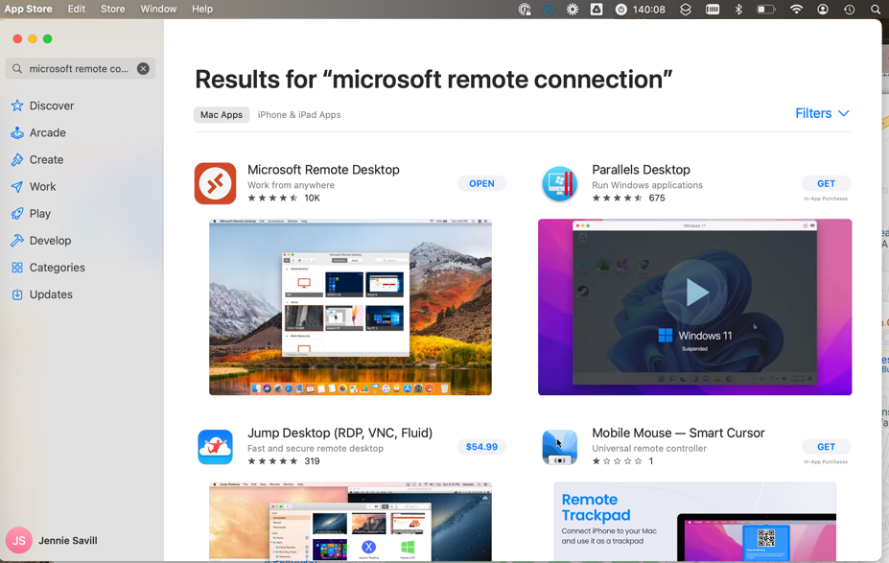Click the Work paper plane icon
The image size is (889, 563).
(17, 186)
